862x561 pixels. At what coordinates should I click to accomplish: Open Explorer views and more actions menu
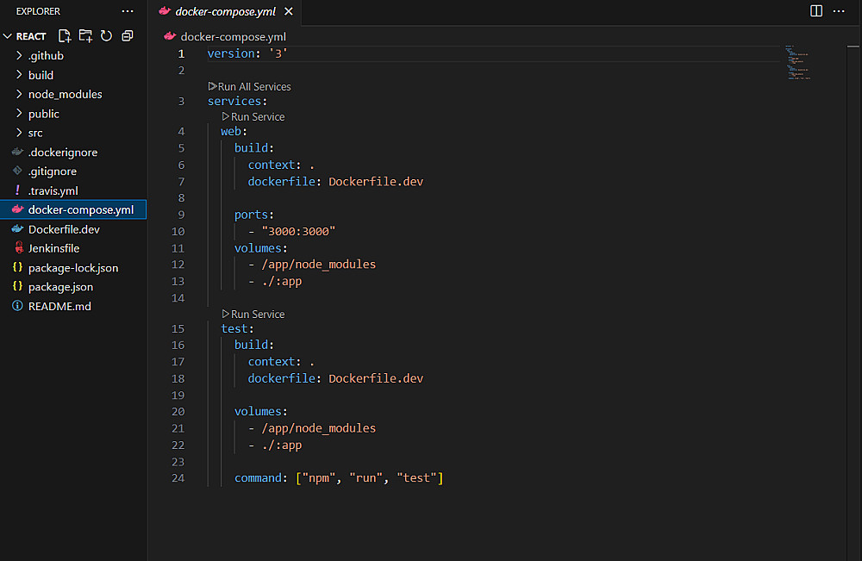tap(128, 11)
